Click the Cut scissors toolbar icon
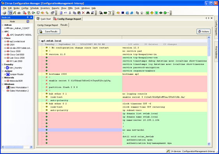This screenshot has height=154, width=219. (x=70, y=13)
